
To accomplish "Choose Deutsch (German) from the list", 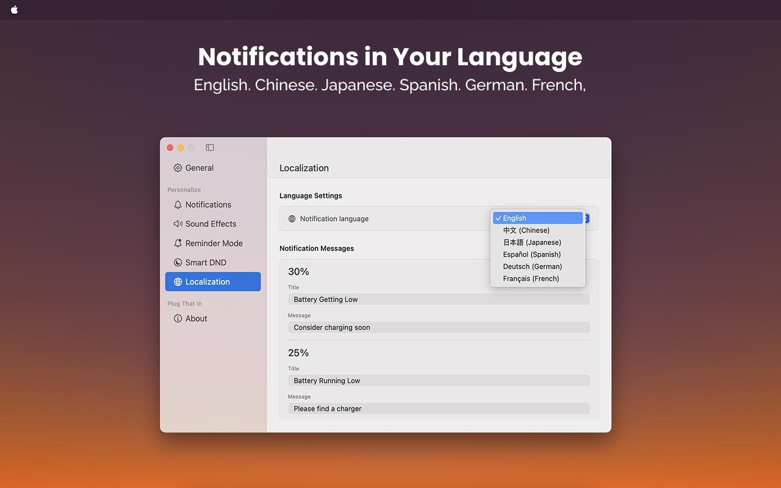I will pyautogui.click(x=531, y=267).
